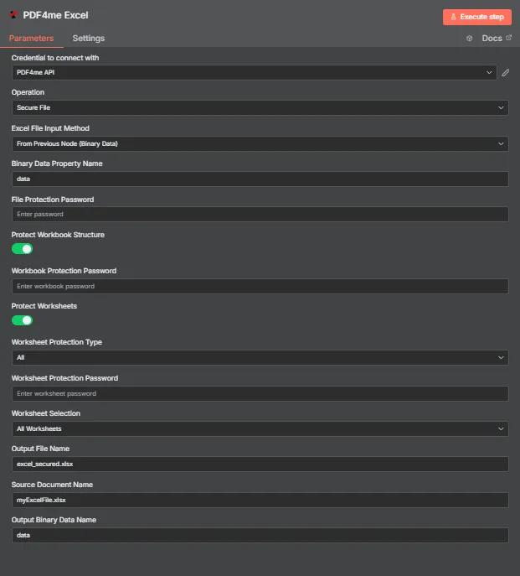Click the Worksheet Protection Password input
Screen dimensions: 520x576
tap(260, 393)
